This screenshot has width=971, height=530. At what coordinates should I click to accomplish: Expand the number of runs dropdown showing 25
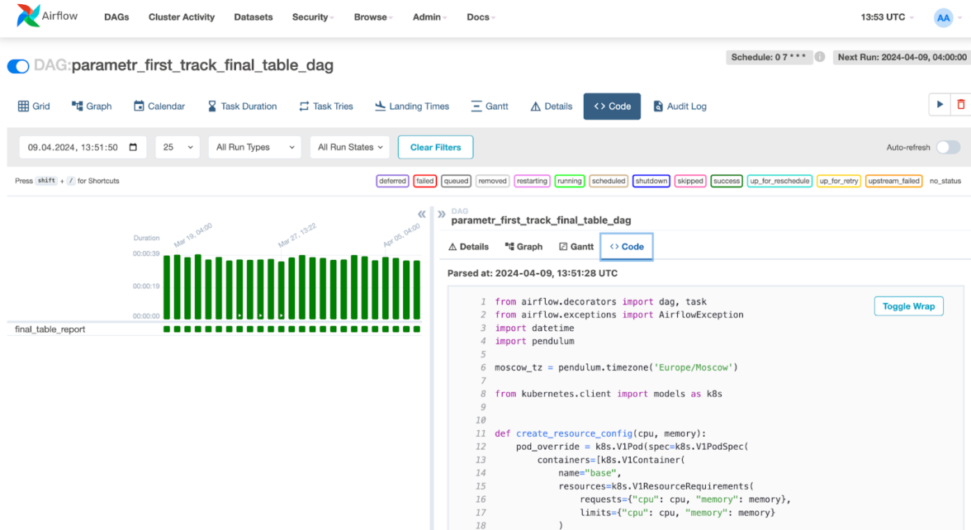178,147
